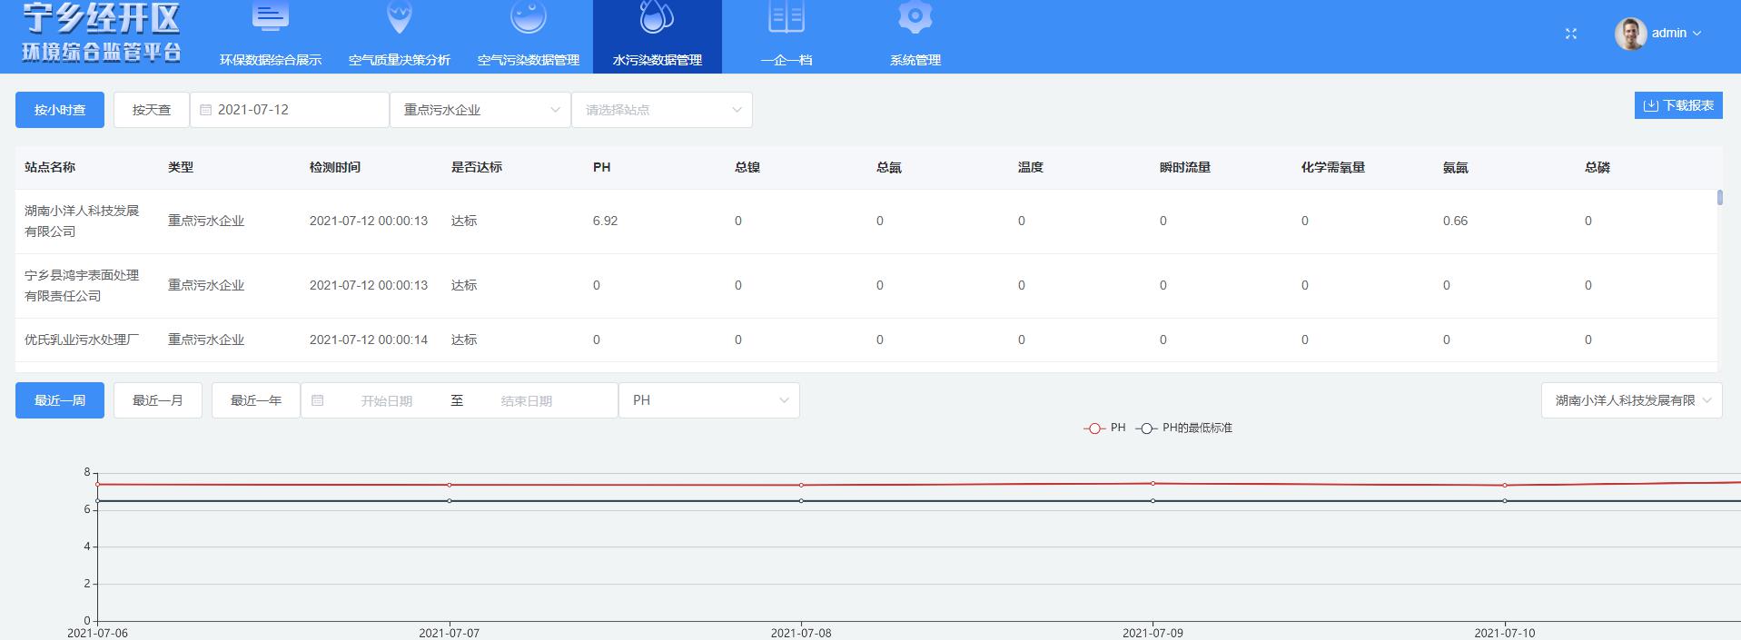Click the fullscreen toggle icon
Viewport: 1741px width, 640px height.
(x=1571, y=34)
